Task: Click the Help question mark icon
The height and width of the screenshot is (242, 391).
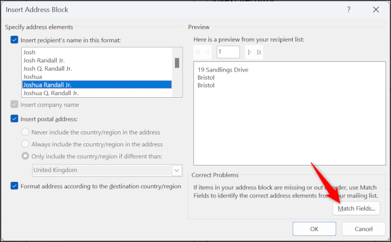Action: (x=349, y=10)
